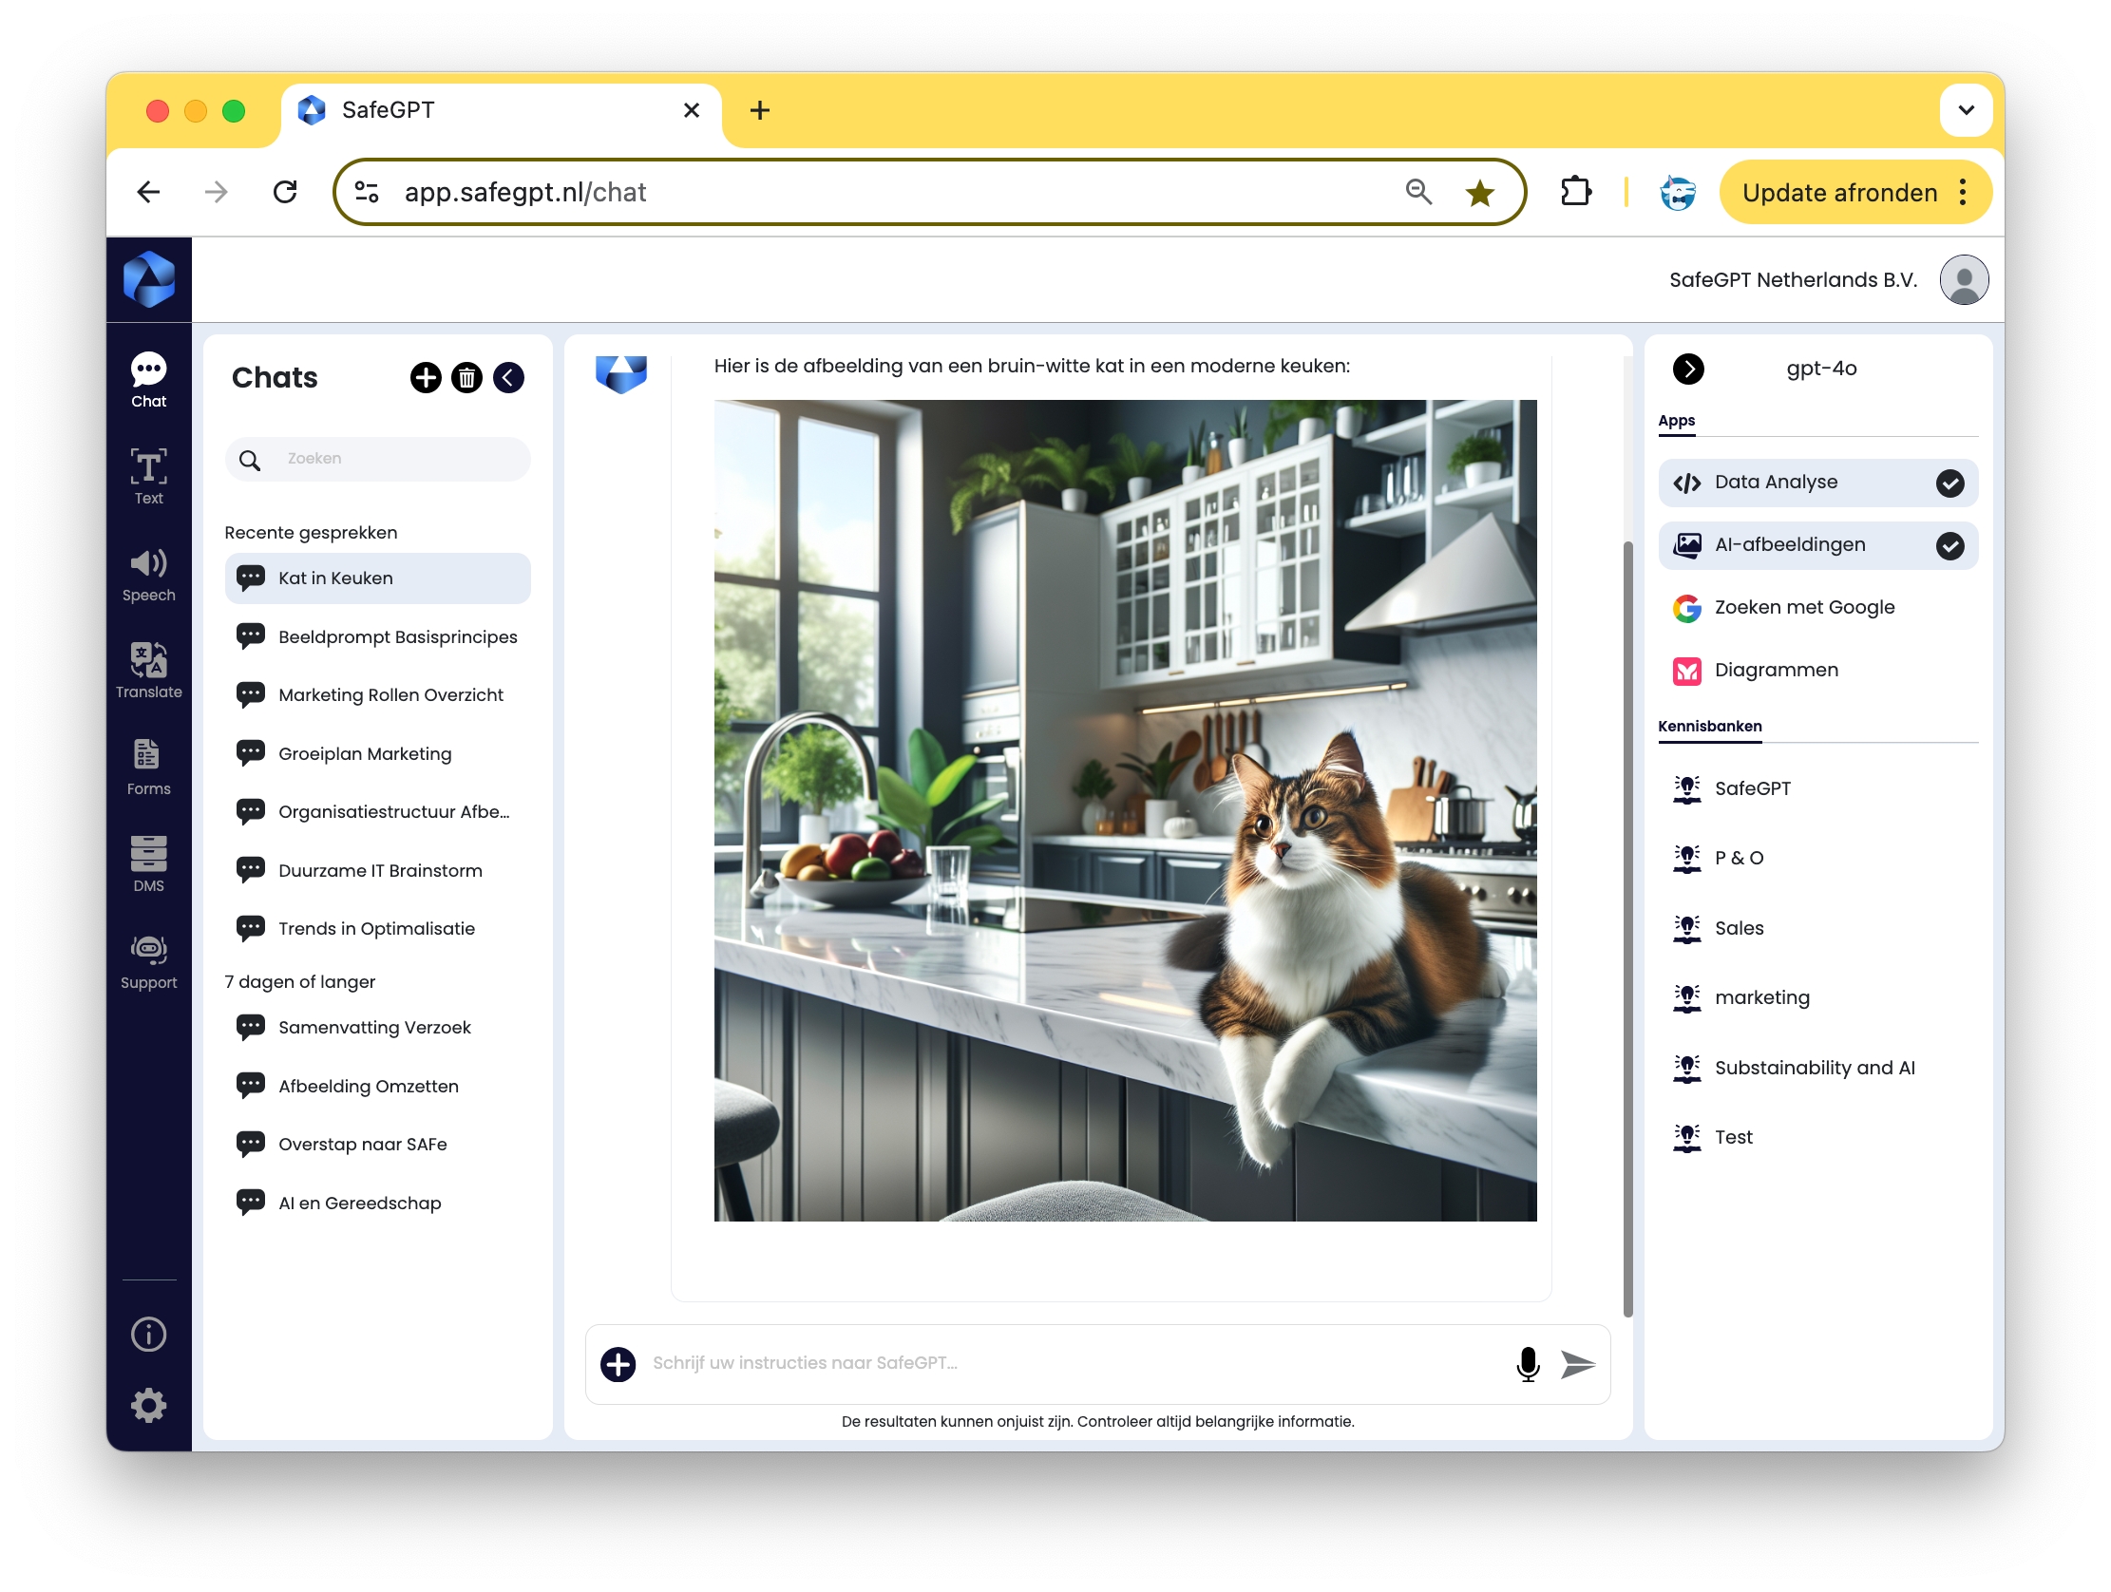2111x1592 pixels.
Task: Open the Groeiplan Marketing chat
Action: pyautogui.click(x=378, y=754)
